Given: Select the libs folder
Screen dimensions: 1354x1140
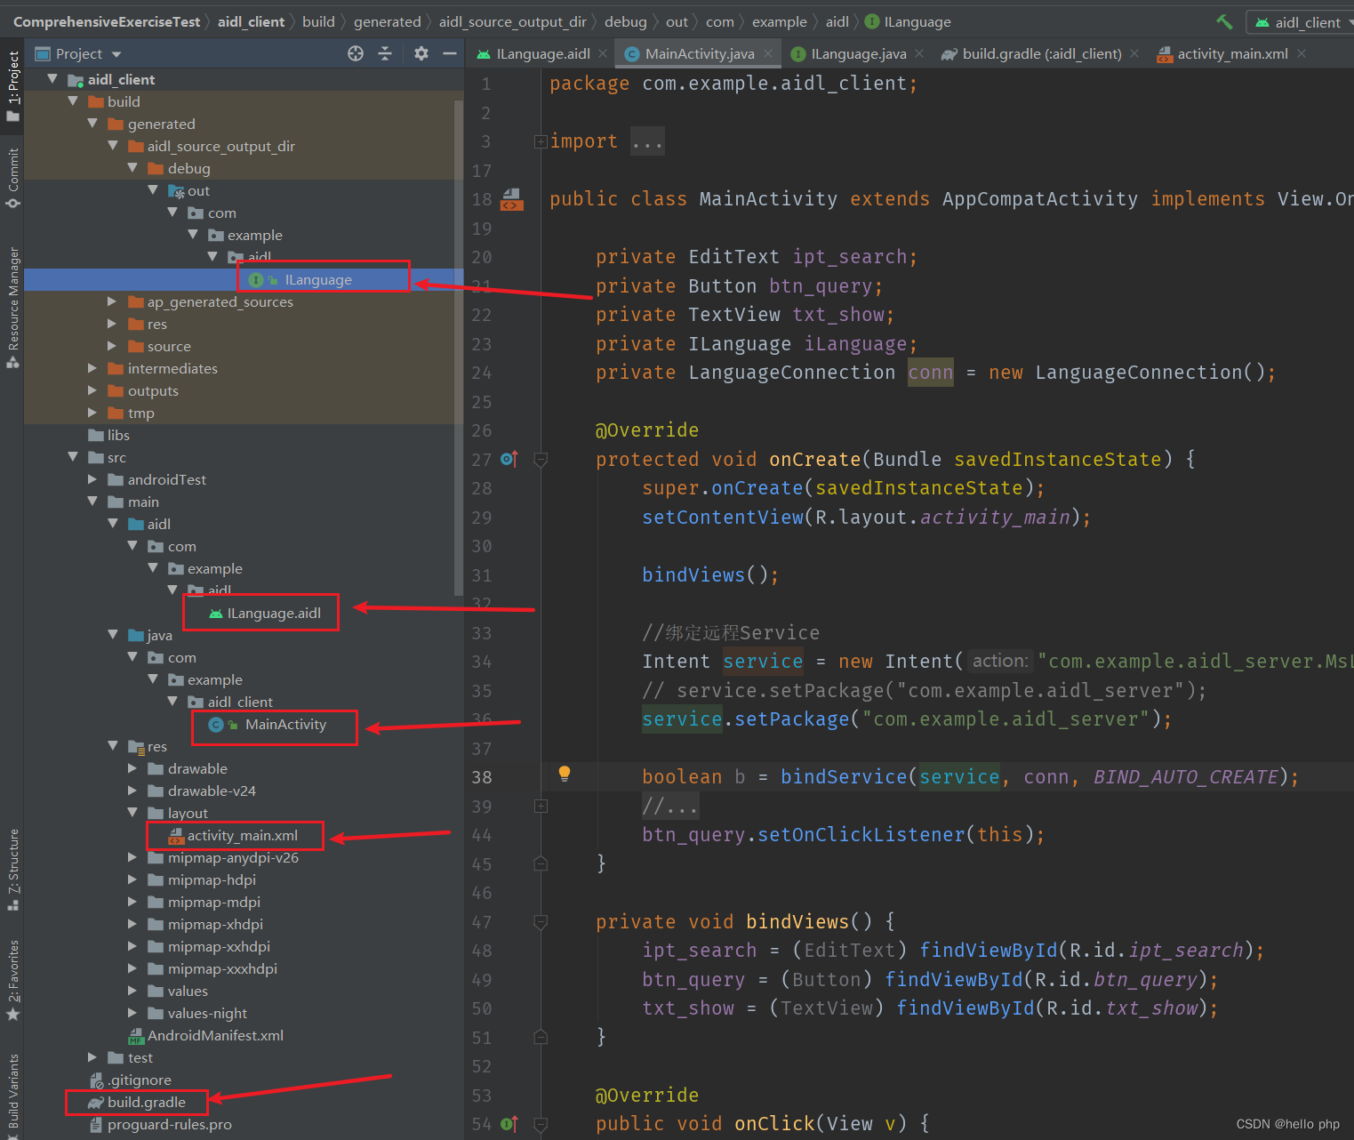Looking at the screenshot, I should coord(117,435).
